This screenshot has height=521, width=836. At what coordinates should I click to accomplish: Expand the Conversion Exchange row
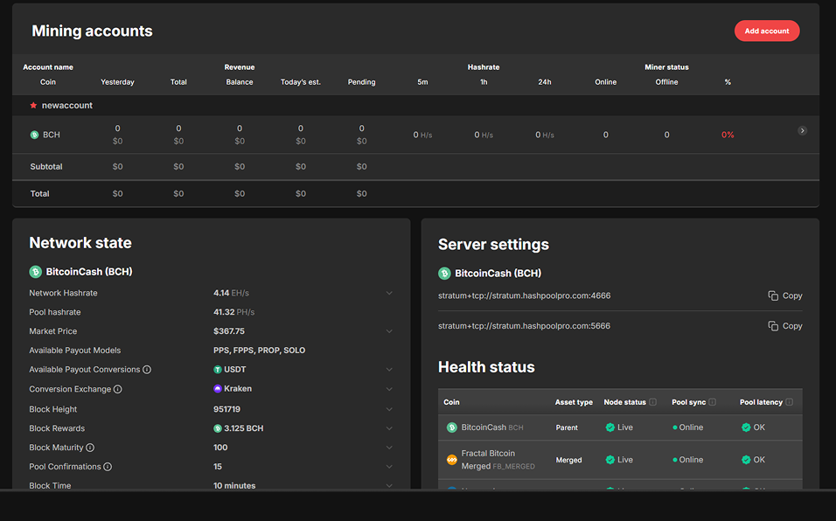[389, 389]
